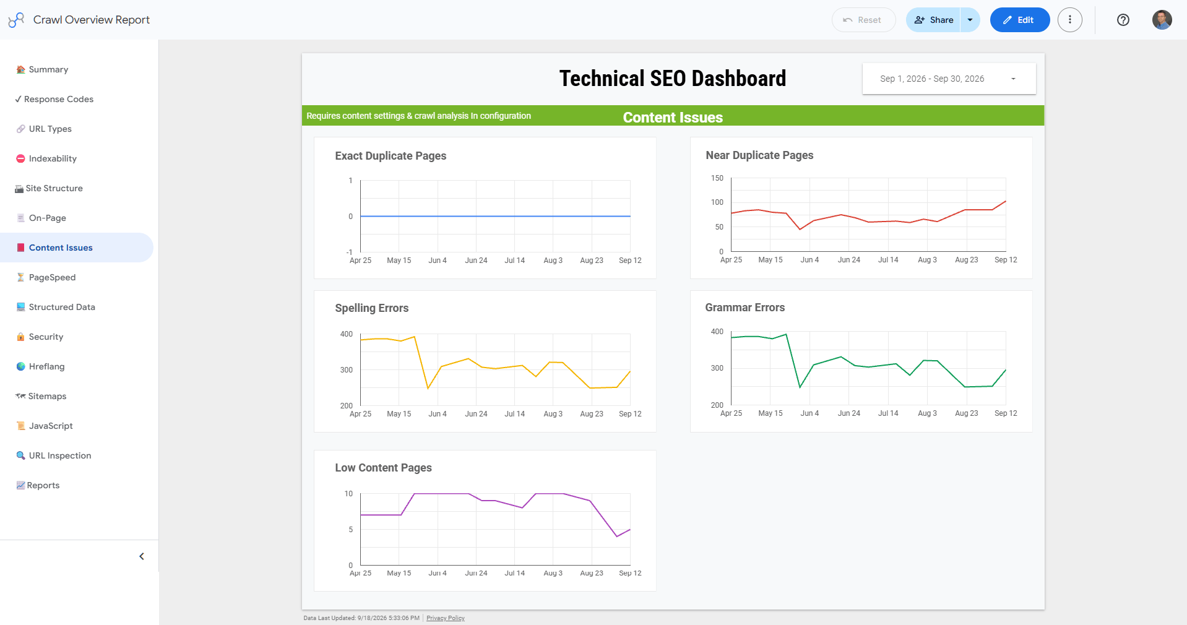Go to the Summary page
Image resolution: width=1187 pixels, height=625 pixels.
pyautogui.click(x=77, y=69)
